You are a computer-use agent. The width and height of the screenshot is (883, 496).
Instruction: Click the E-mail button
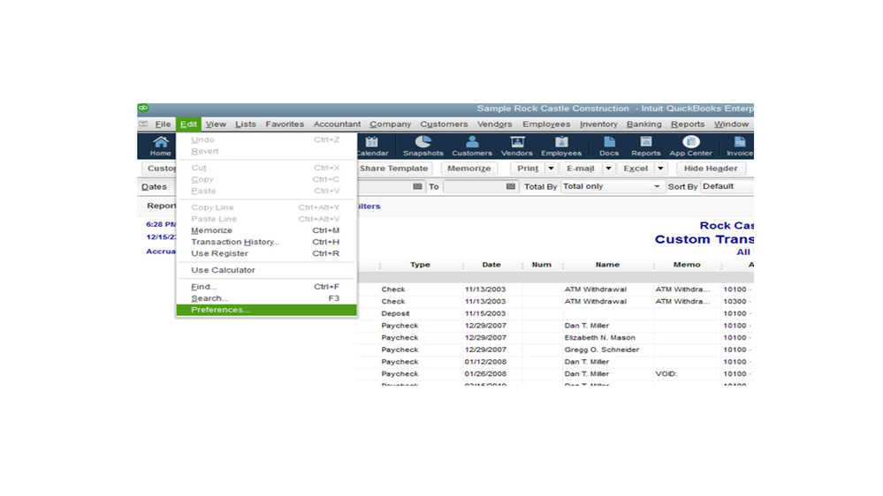click(581, 169)
